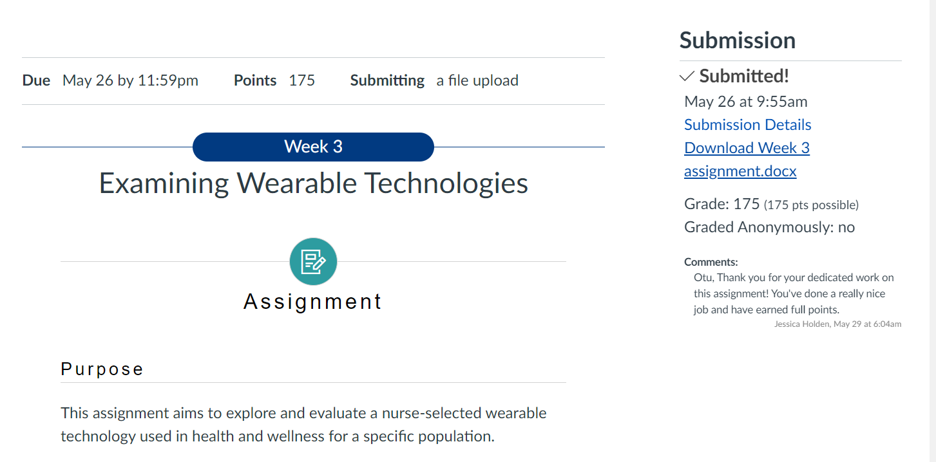This screenshot has width=936, height=462.
Task: Click the checkmark beside Submitted!
Action: 686,76
